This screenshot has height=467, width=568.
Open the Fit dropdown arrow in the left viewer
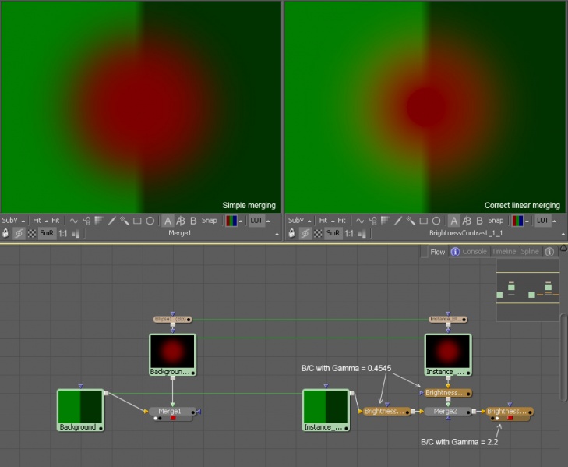pos(47,221)
